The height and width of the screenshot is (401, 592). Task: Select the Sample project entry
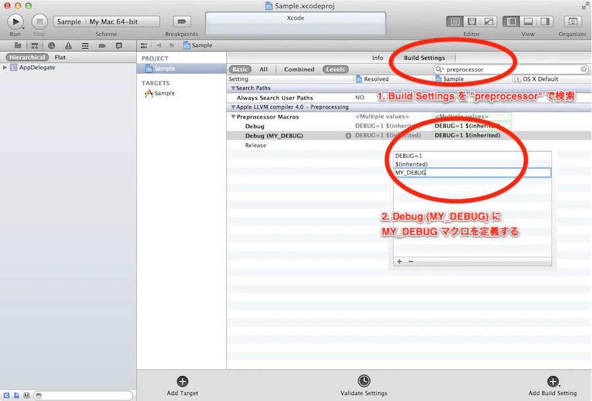click(x=182, y=68)
